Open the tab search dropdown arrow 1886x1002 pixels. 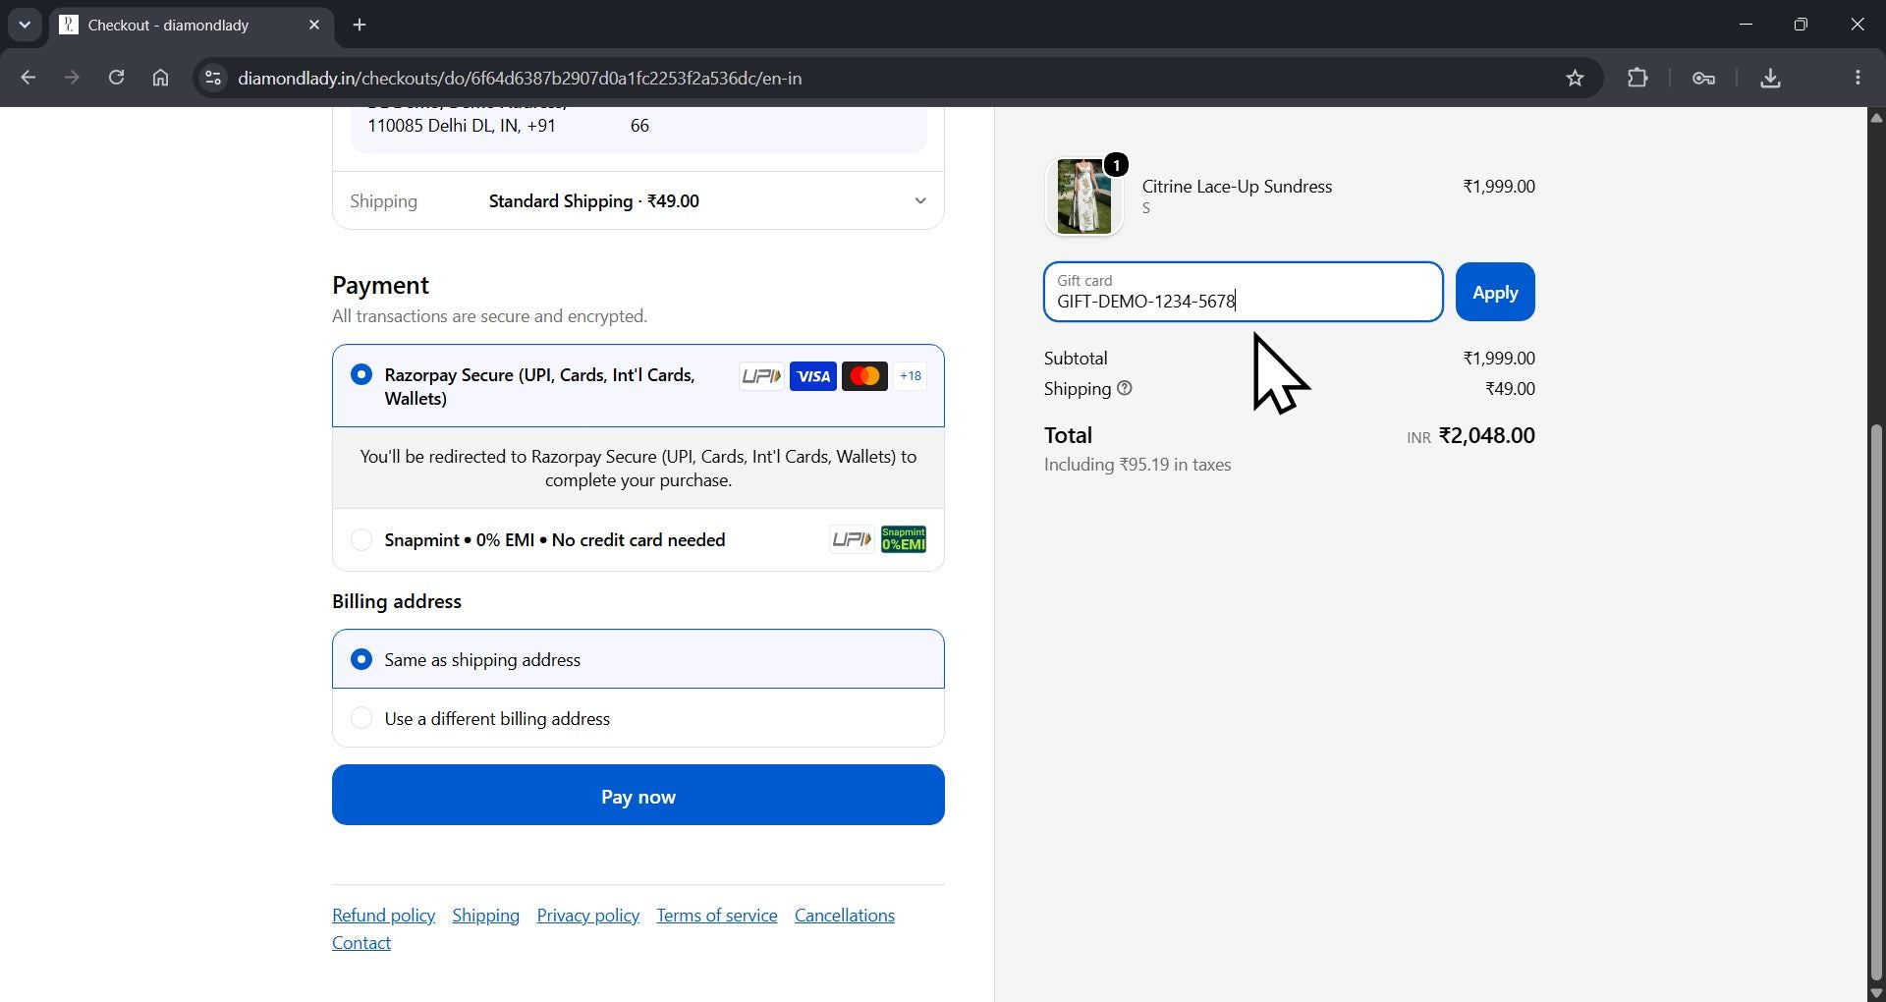[25, 25]
